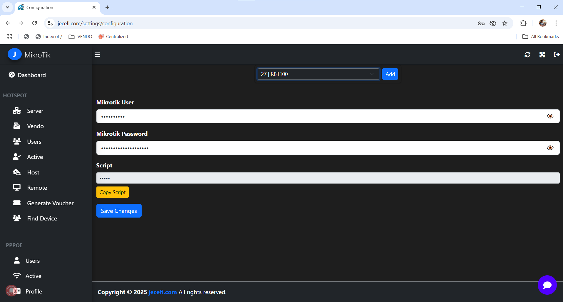Viewport: 563px width, 302px height.
Task: Close the Configuration tab
Action: [94, 7]
